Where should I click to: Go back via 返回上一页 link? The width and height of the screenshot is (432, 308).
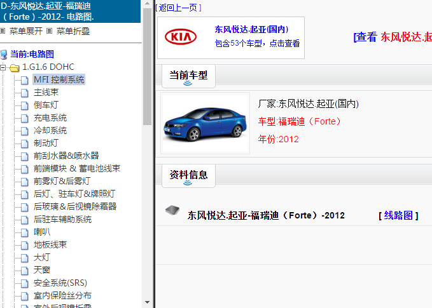178,8
